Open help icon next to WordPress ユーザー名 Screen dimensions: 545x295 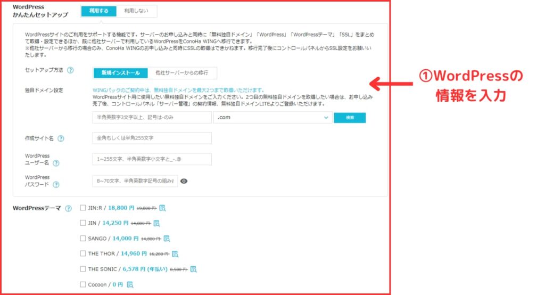[x=56, y=163]
